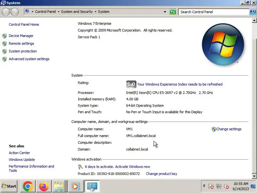Click the System window title bar icon

(x=3, y=3)
